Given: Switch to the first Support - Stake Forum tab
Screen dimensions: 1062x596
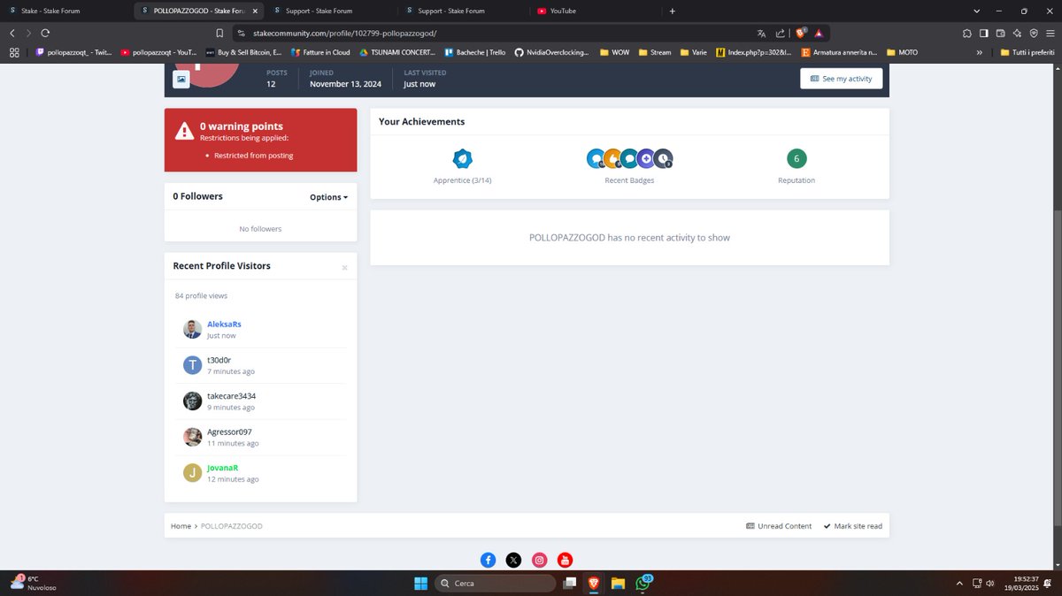Looking at the screenshot, I should pyautogui.click(x=332, y=11).
